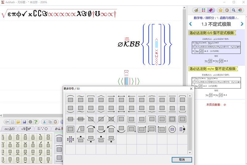247x165 pixels.
Task: Select the red bookmark panel button
Action: pyautogui.click(x=211, y=10)
